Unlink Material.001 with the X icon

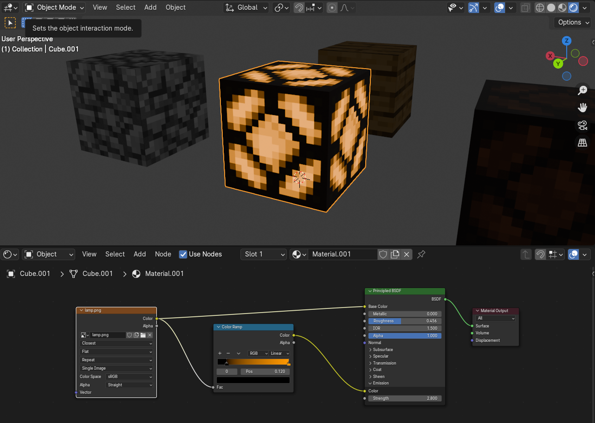[x=407, y=254]
